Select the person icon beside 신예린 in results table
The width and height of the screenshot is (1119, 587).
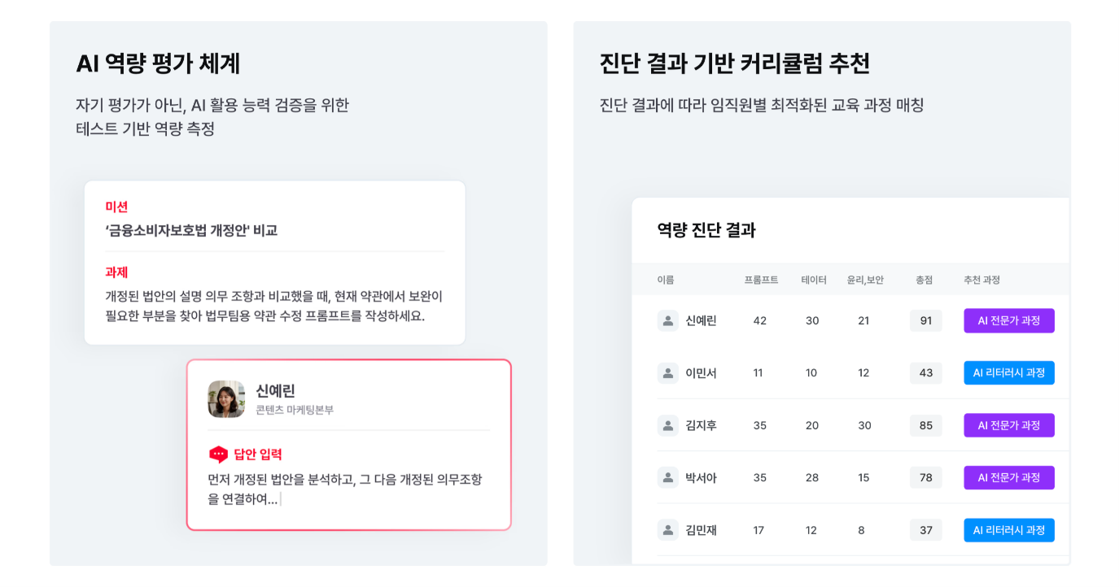(x=668, y=320)
